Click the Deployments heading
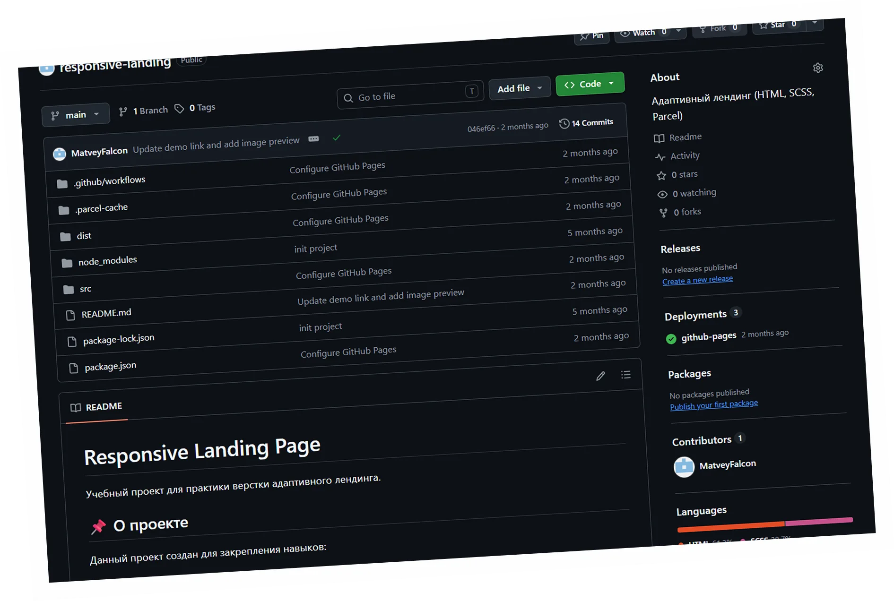 click(695, 316)
